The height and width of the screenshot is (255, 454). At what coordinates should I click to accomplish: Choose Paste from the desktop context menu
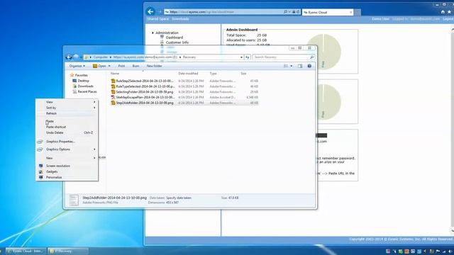(67, 121)
